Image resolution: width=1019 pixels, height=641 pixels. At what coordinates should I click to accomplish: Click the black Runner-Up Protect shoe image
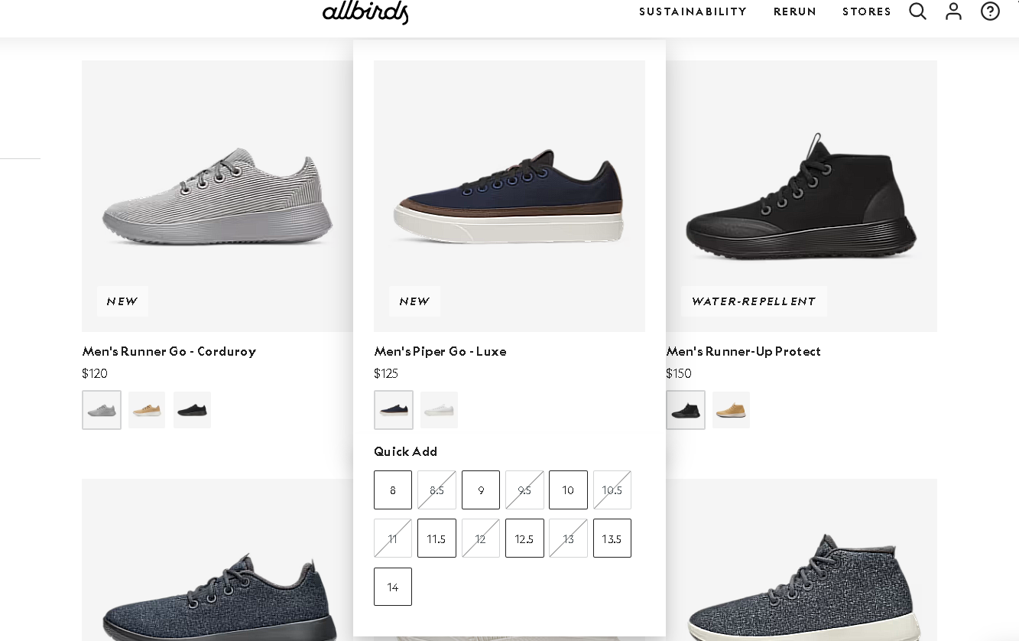pyautogui.click(x=801, y=196)
